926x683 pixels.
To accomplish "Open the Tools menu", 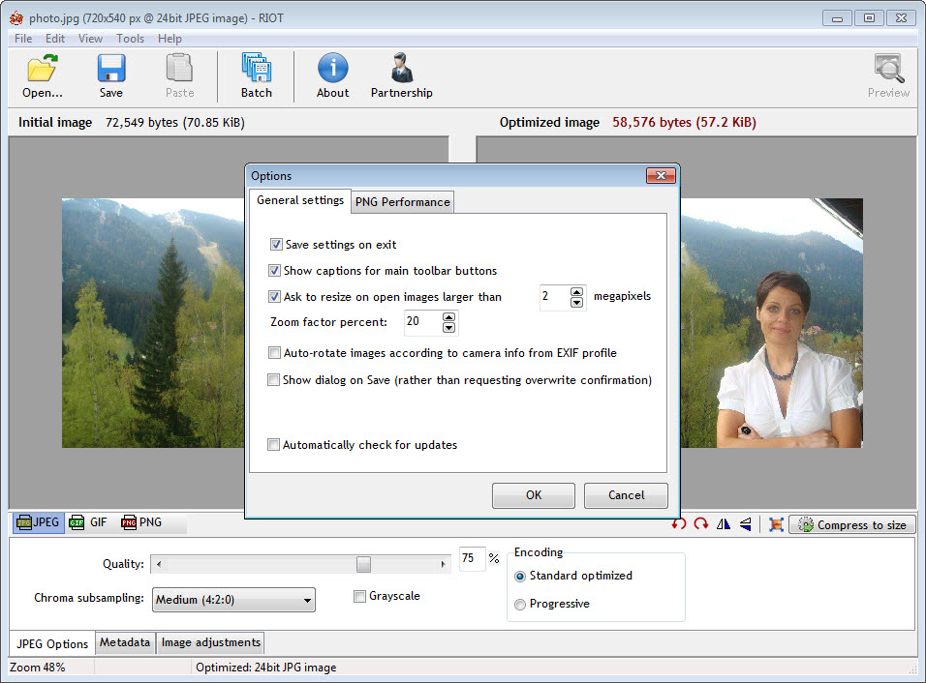I will click(130, 39).
